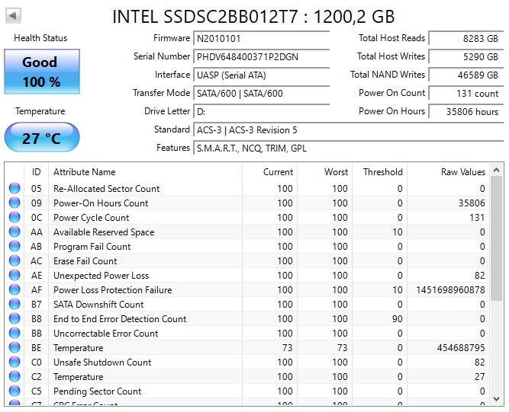This screenshot has width=509, height=412.
Task: Select the SATA Downshift Count attribute name
Action: pyautogui.click(x=98, y=305)
